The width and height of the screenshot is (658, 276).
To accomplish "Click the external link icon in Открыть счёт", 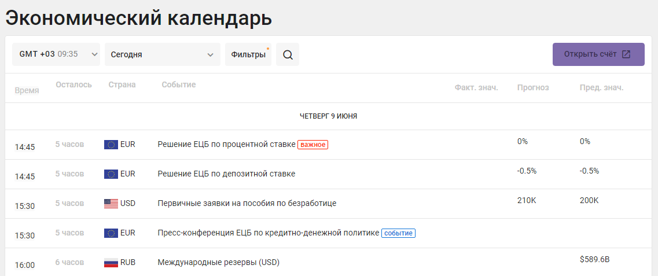I will point(626,54).
